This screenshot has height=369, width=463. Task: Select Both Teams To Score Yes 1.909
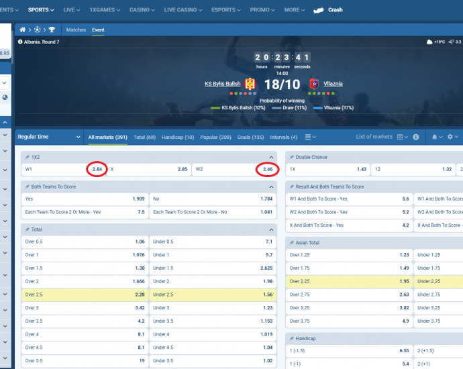85,199
